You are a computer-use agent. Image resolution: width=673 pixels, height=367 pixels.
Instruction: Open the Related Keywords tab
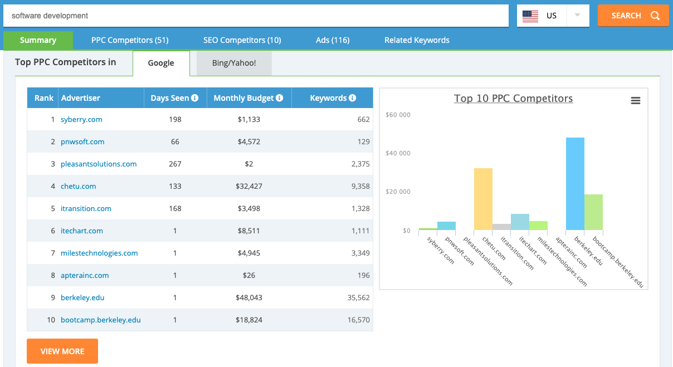coord(417,40)
